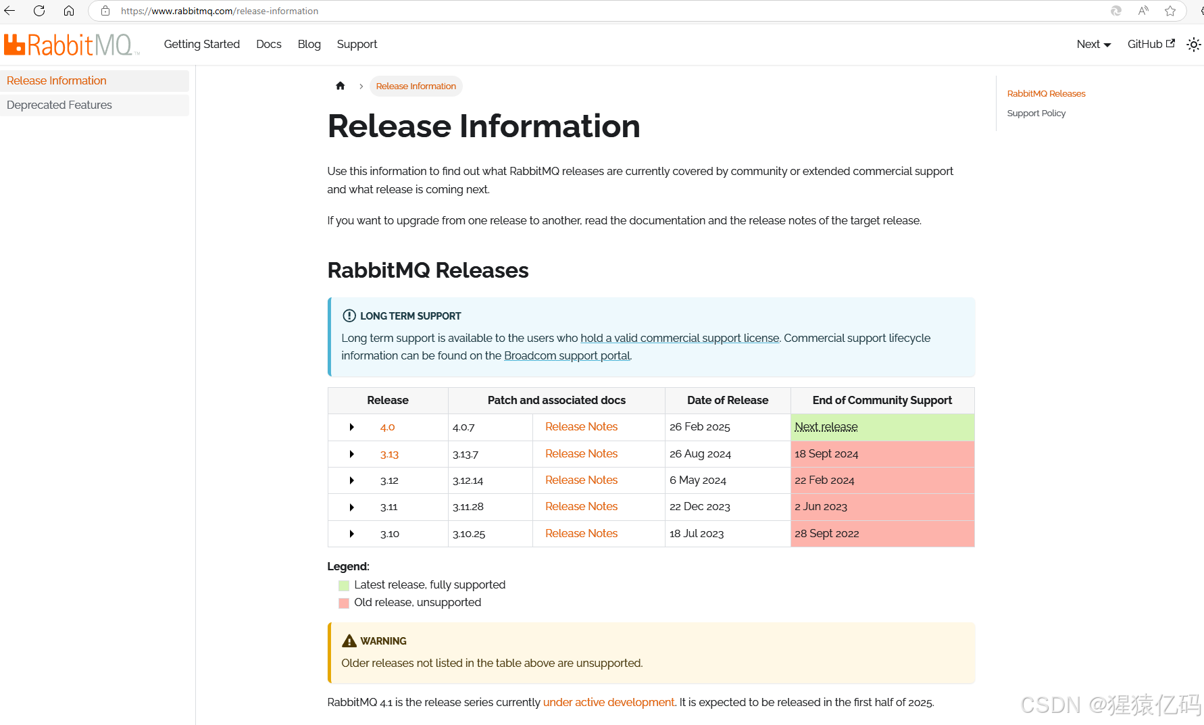Viewport: 1204px width, 725px height.
Task: Expand the 3.13 release row triangle
Action: point(351,454)
